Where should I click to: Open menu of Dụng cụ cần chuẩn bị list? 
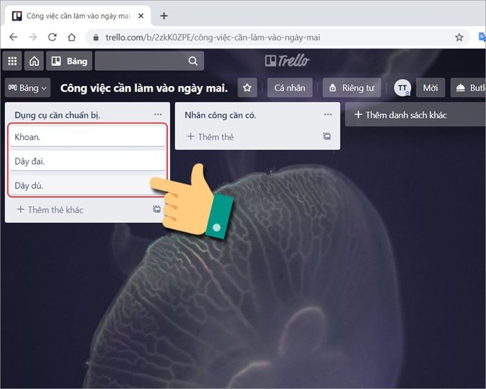click(x=158, y=115)
